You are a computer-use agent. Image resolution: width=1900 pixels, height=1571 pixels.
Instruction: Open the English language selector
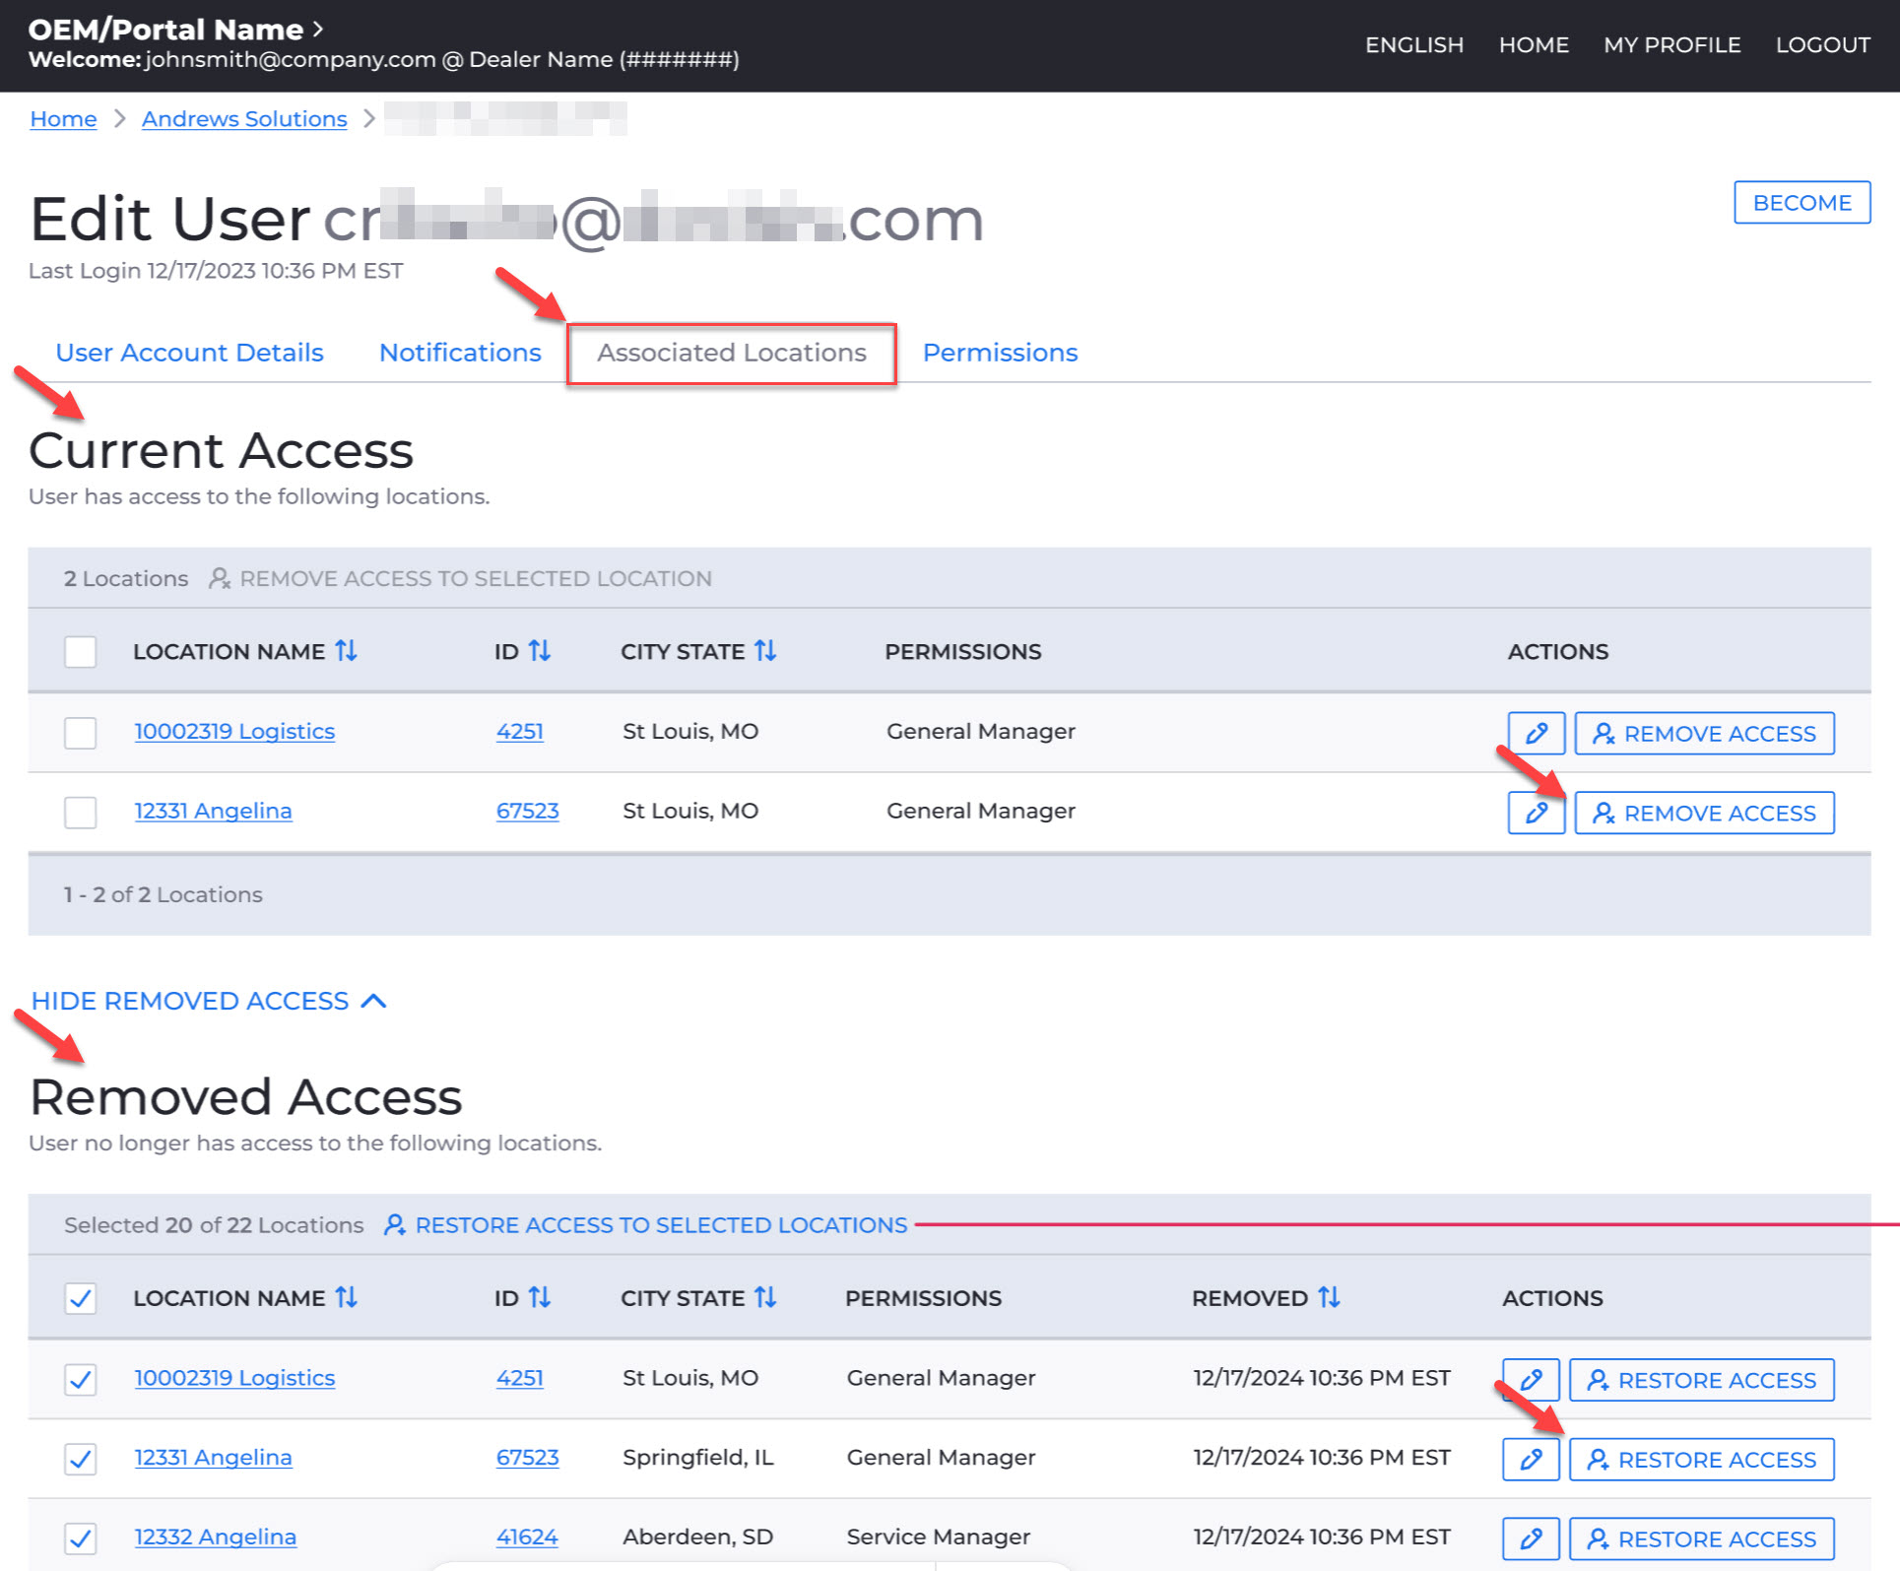point(1413,45)
